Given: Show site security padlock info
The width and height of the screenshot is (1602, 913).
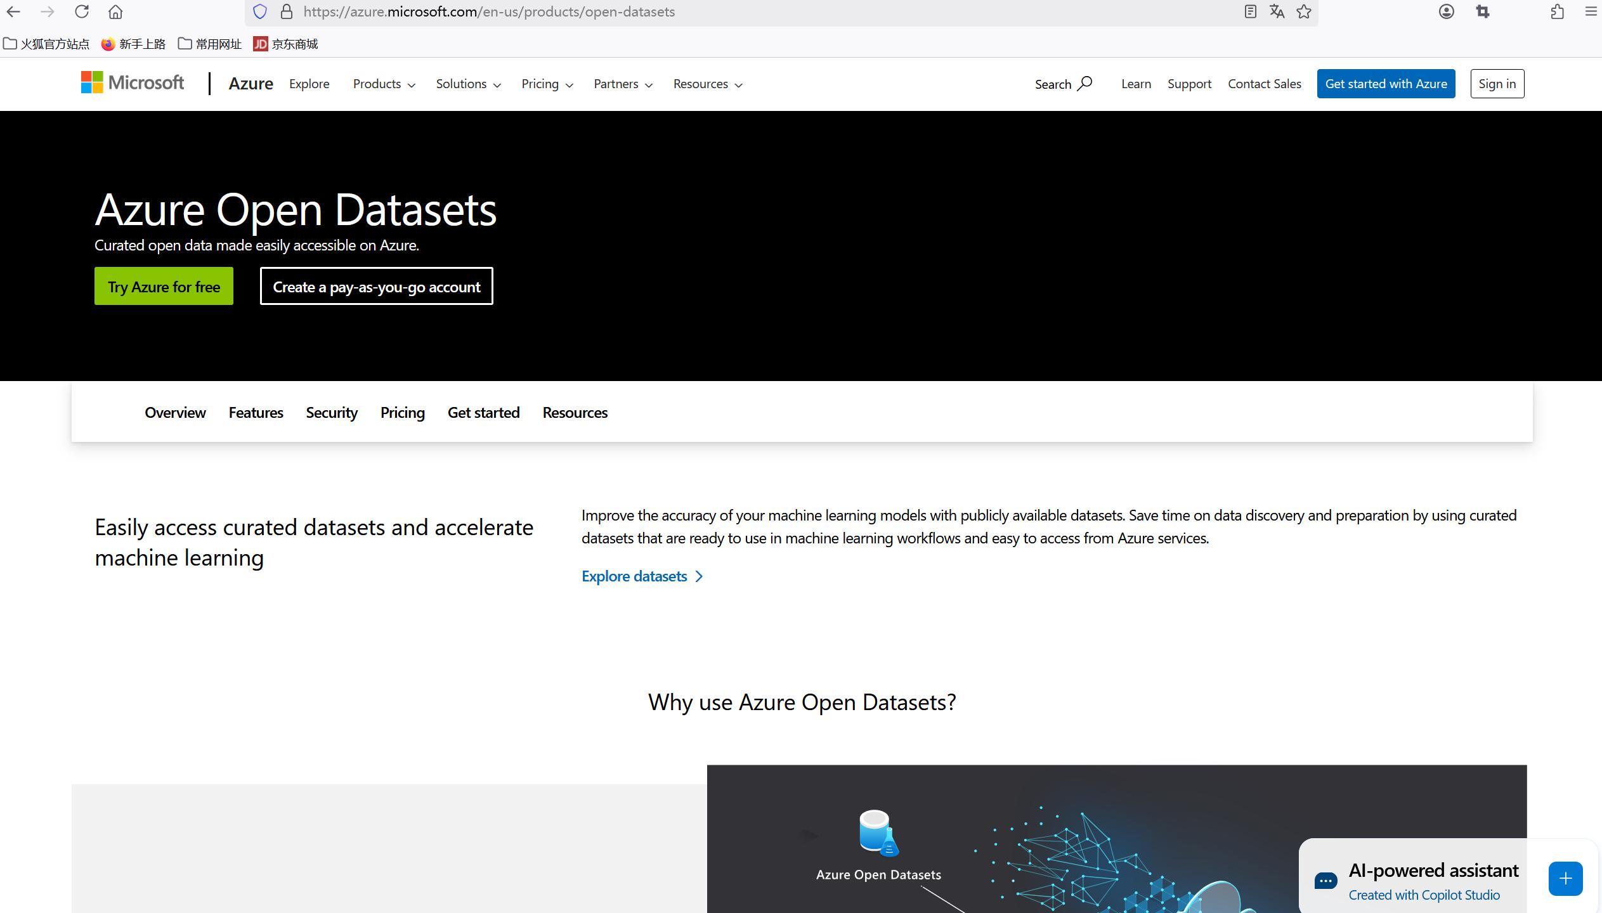Looking at the screenshot, I should 287,11.
